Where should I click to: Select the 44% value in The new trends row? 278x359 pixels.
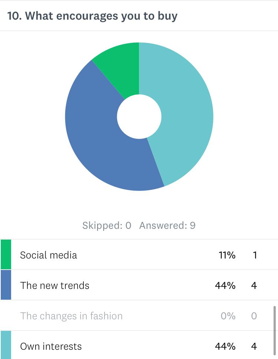pyautogui.click(x=225, y=286)
